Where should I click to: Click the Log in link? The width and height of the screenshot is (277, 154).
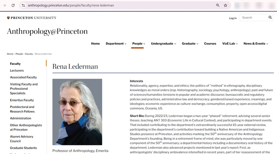coord(233,18)
